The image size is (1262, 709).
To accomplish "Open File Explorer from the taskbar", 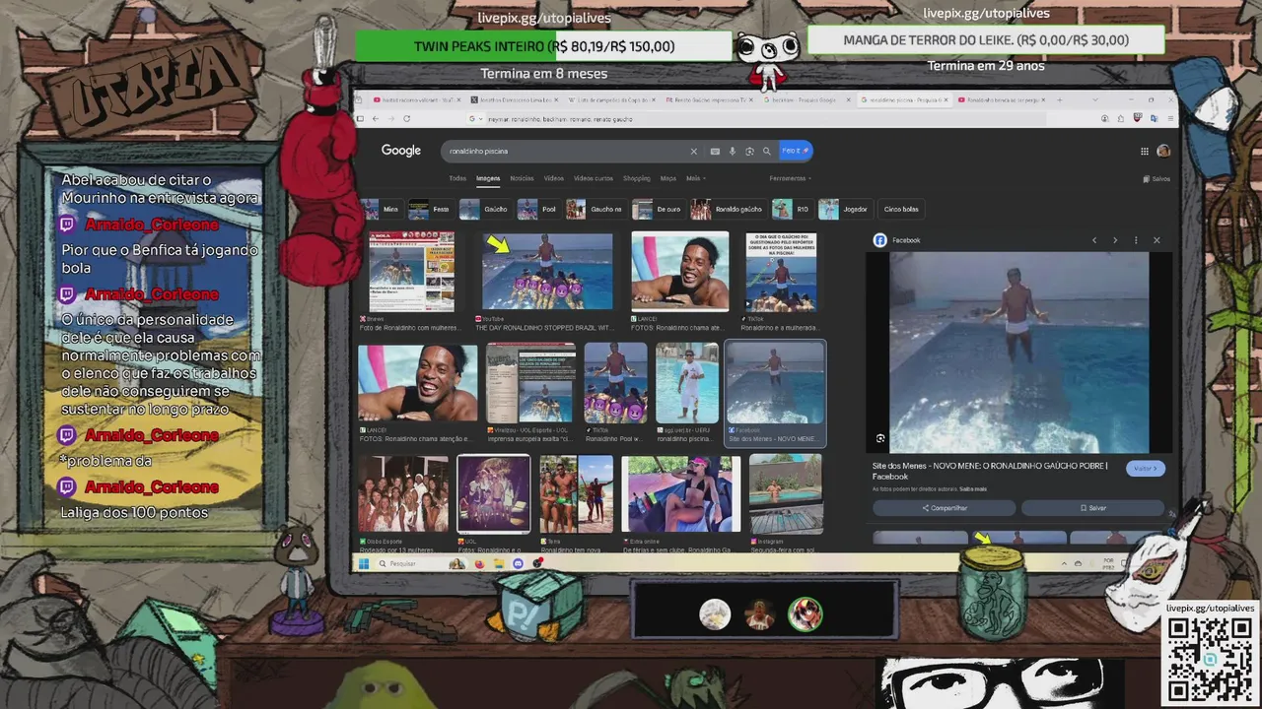I will 499,563.
